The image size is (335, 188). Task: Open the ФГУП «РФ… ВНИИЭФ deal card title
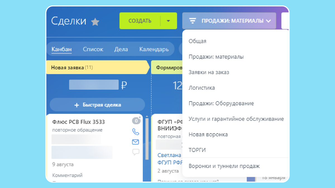point(170,125)
